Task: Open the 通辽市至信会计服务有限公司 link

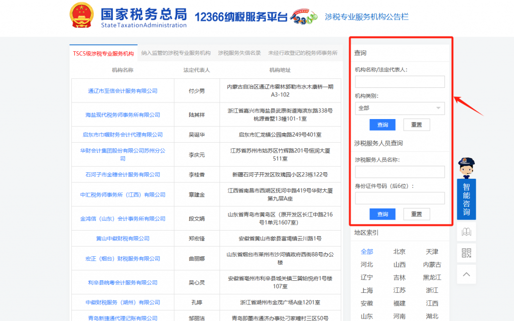Action: [121, 91]
